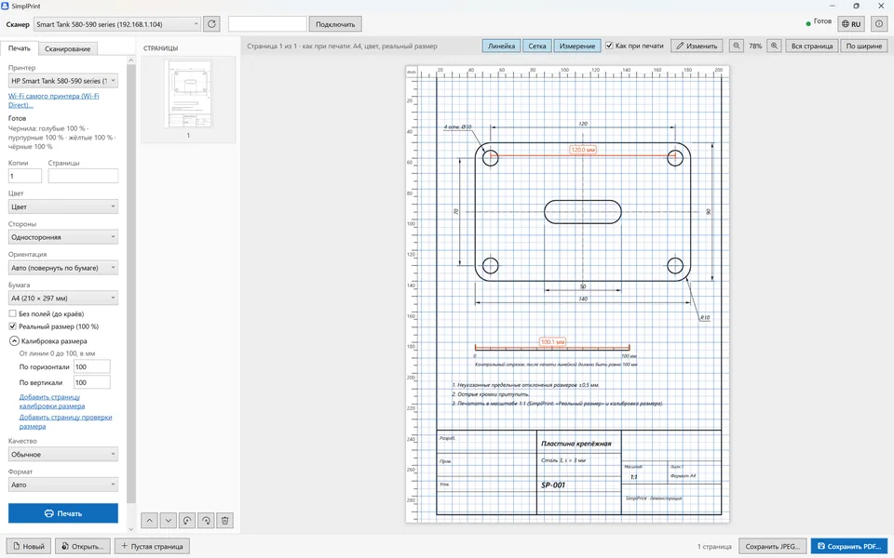Select the page 1 thumbnail
Viewport: 894px width, 558px height.
[x=188, y=94]
